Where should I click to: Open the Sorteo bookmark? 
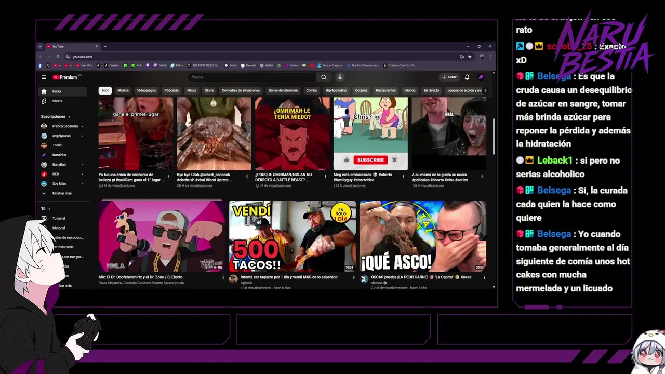[x=291, y=65]
